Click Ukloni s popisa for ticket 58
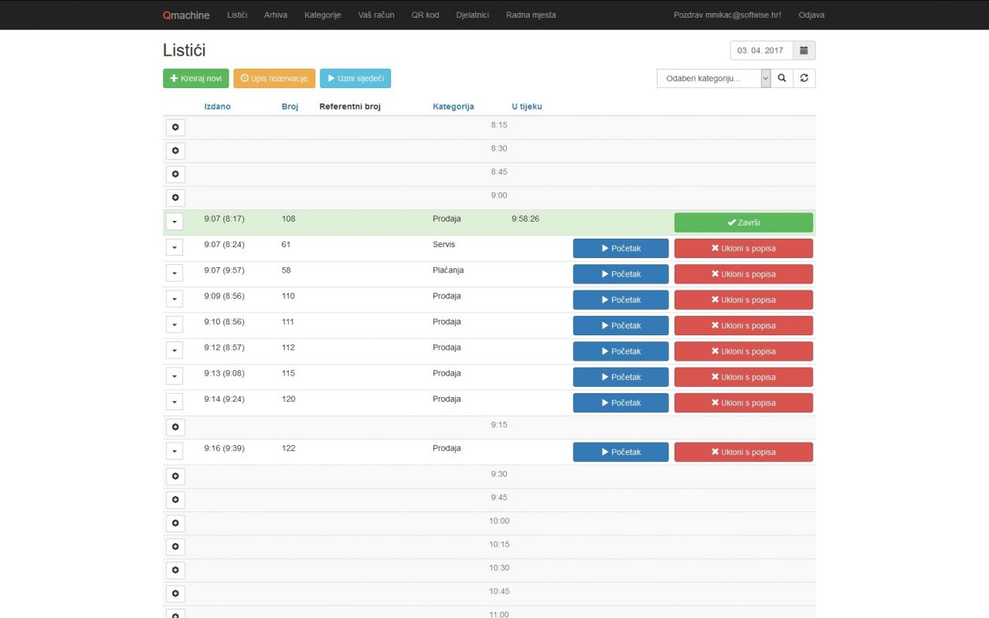The width and height of the screenshot is (989, 618). [x=743, y=274]
